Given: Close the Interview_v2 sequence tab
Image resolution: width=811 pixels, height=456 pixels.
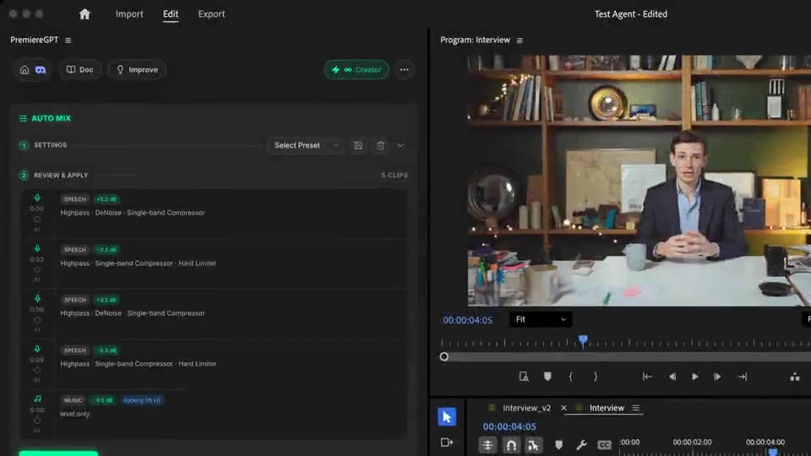Looking at the screenshot, I should (563, 408).
